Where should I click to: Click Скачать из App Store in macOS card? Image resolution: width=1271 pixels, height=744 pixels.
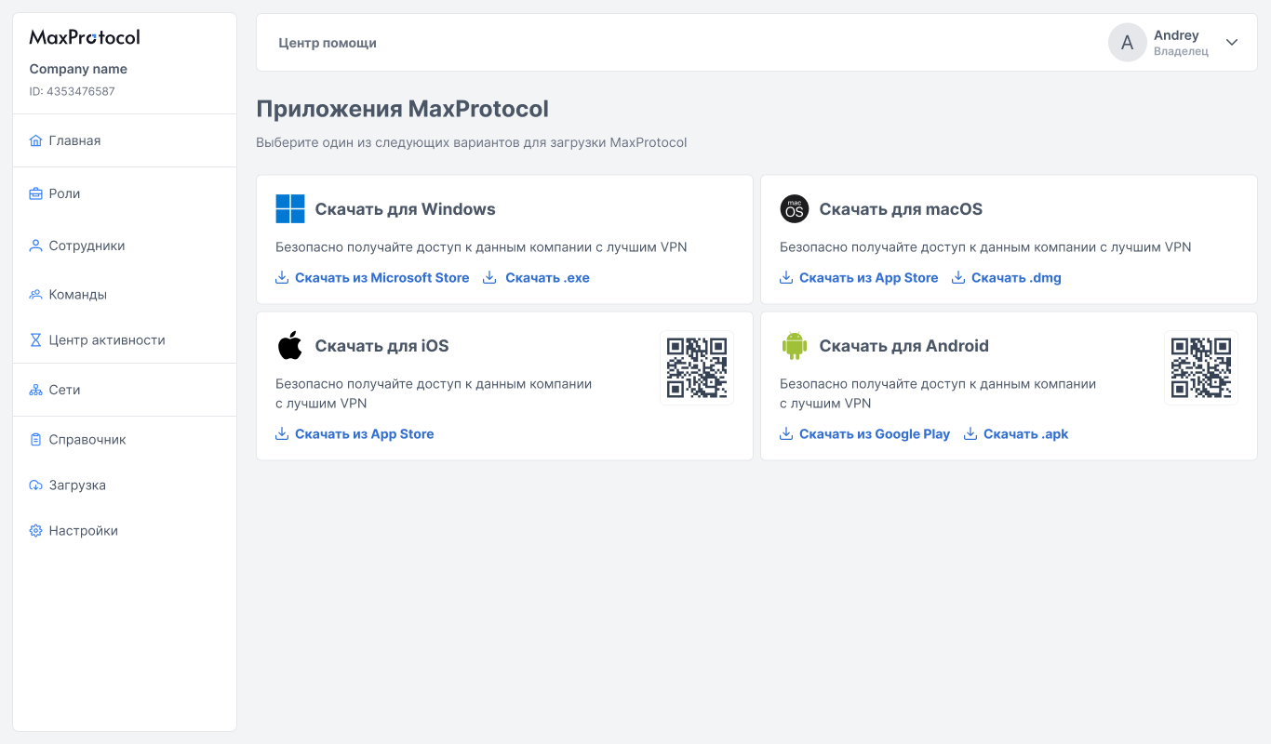(x=869, y=277)
